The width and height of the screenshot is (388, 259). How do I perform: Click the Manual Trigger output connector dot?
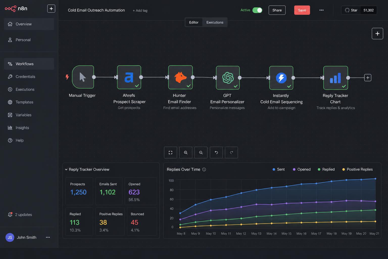point(94,77)
